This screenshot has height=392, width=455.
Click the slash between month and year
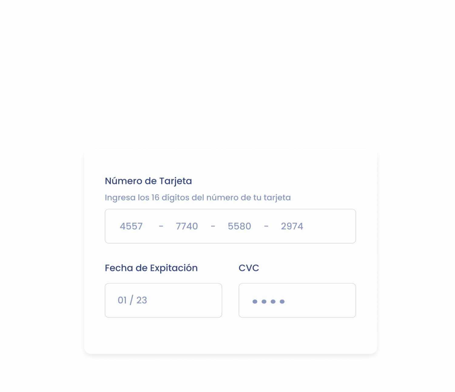pos(131,300)
